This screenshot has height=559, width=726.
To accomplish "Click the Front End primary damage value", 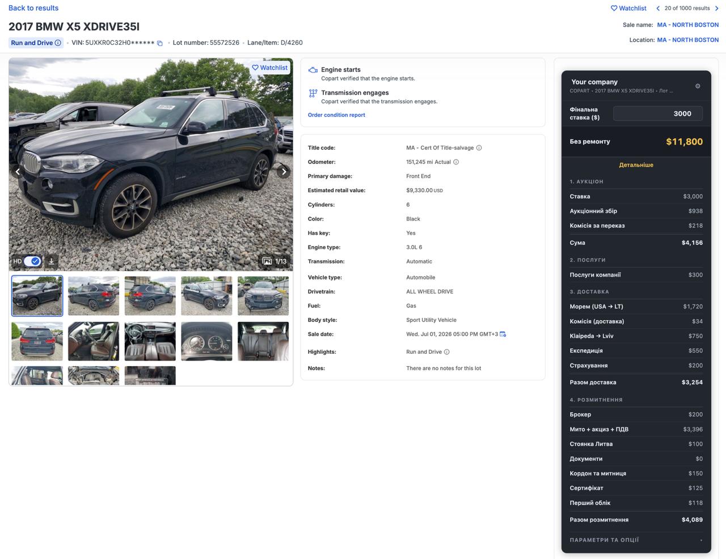I will [419, 176].
